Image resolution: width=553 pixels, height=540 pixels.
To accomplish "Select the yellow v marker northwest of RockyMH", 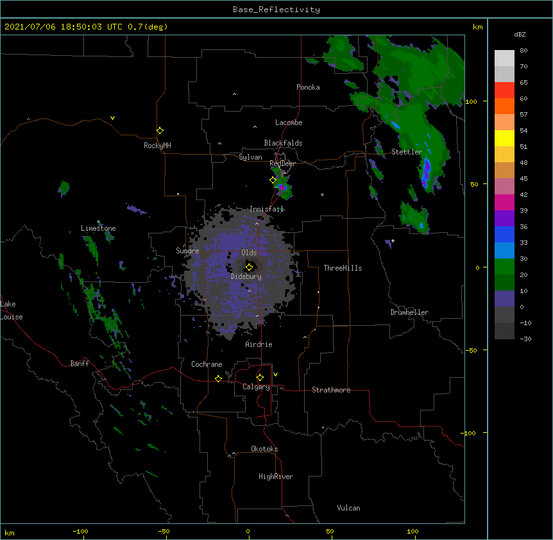I will click(x=112, y=118).
